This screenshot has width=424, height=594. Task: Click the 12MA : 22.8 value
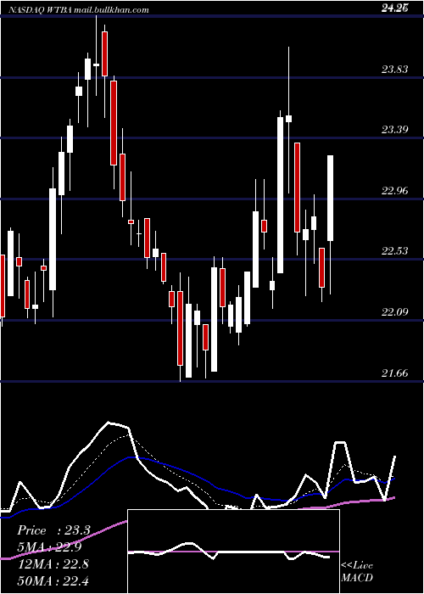pos(53,563)
